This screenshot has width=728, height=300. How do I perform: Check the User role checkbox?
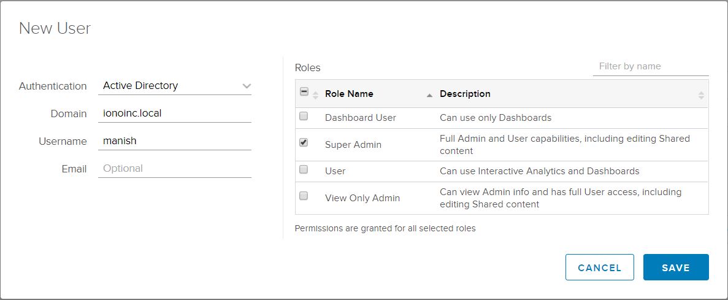(x=304, y=169)
